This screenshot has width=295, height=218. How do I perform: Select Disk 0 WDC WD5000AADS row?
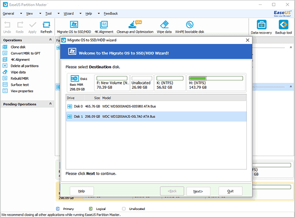[156, 107]
